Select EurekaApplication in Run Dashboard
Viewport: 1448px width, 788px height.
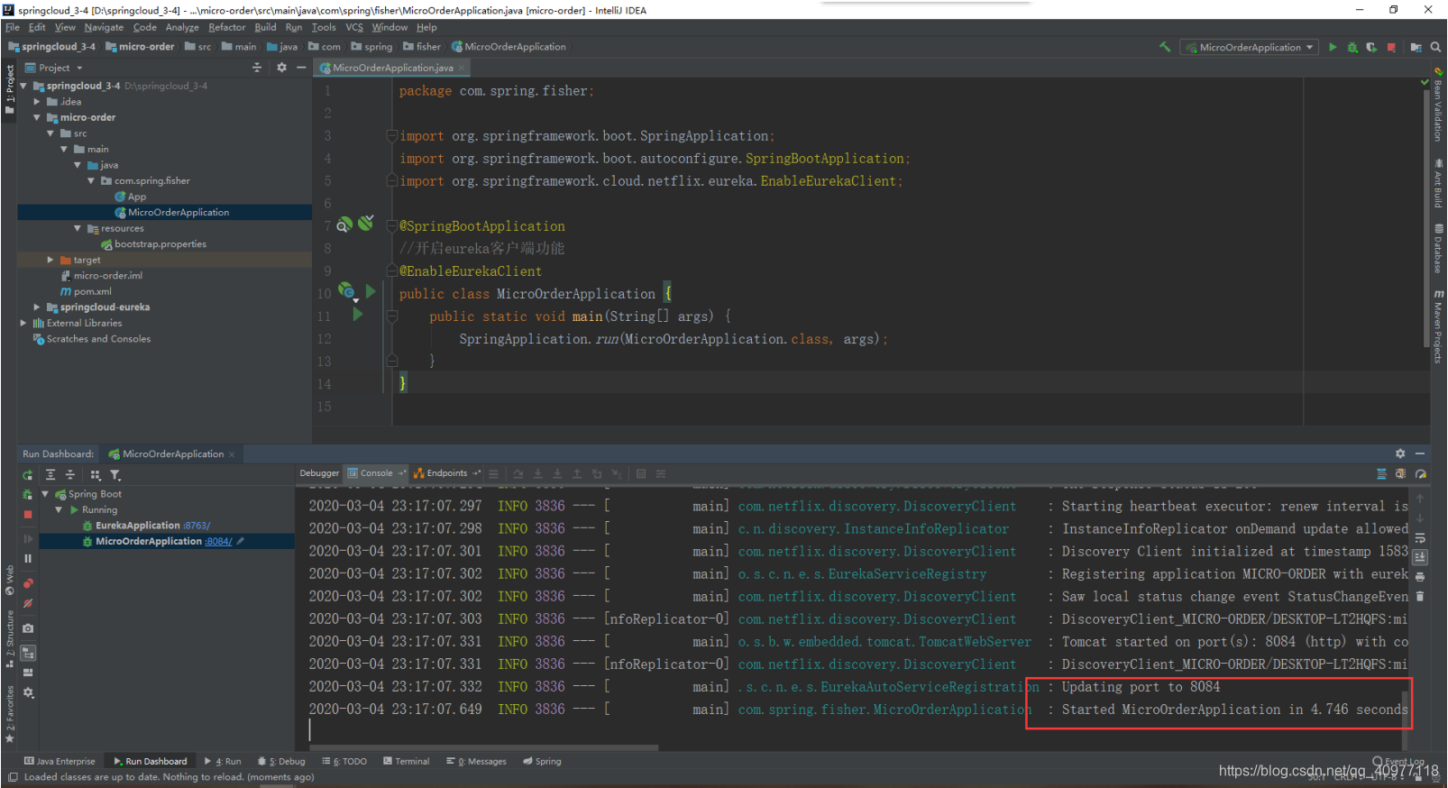(138, 526)
